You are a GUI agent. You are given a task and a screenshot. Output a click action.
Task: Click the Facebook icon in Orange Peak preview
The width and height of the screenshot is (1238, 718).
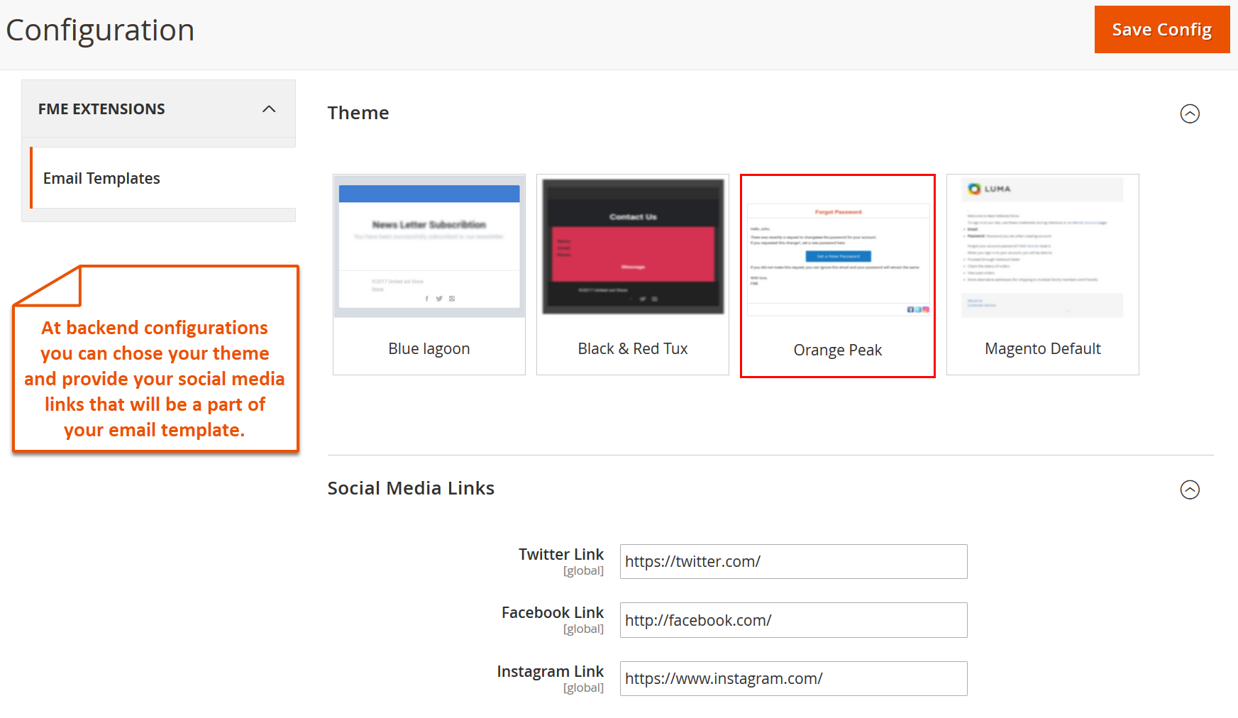910,309
